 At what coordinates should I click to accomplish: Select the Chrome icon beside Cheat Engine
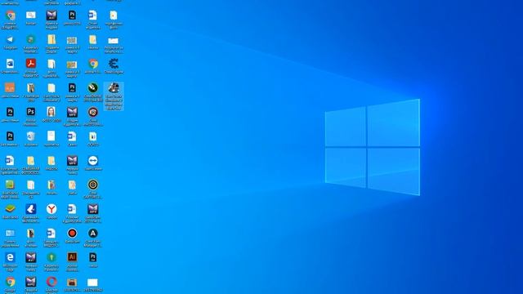[93, 64]
